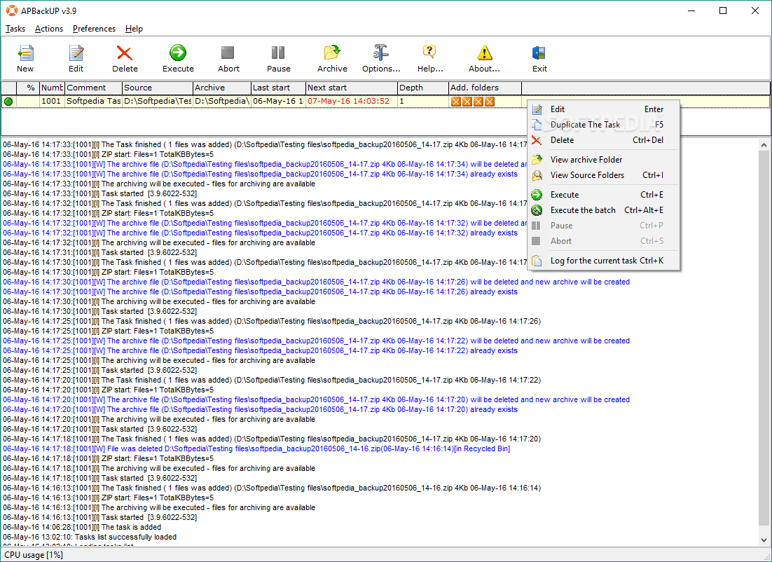Click the first orange Add. folders icon
This screenshot has height=562, width=772.
tap(455, 102)
